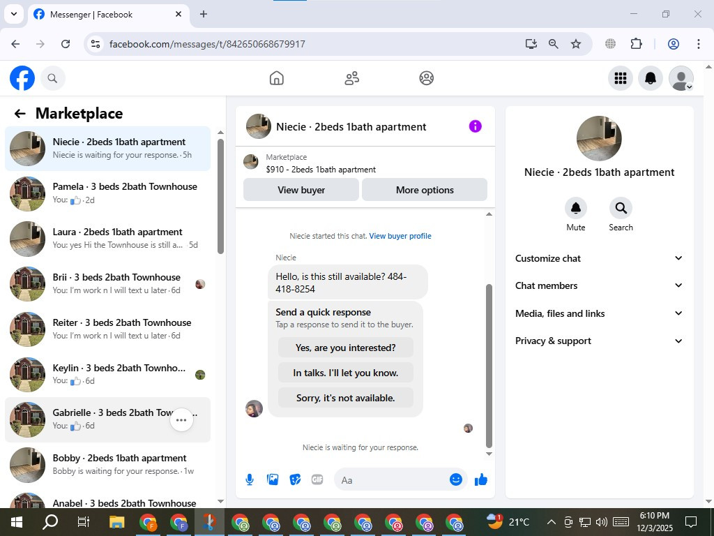Click the Facebook logo icon

(x=22, y=78)
